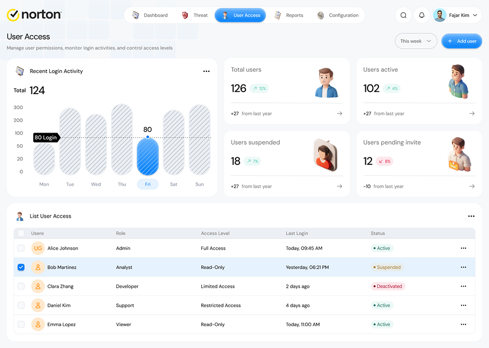Select the User Access tab
489x348 pixels.
pyautogui.click(x=240, y=16)
